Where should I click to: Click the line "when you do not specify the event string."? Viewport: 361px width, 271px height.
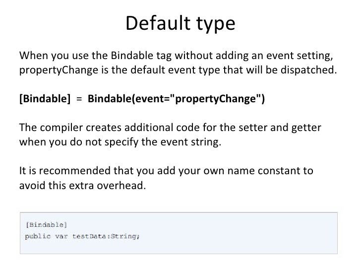(x=120, y=142)
